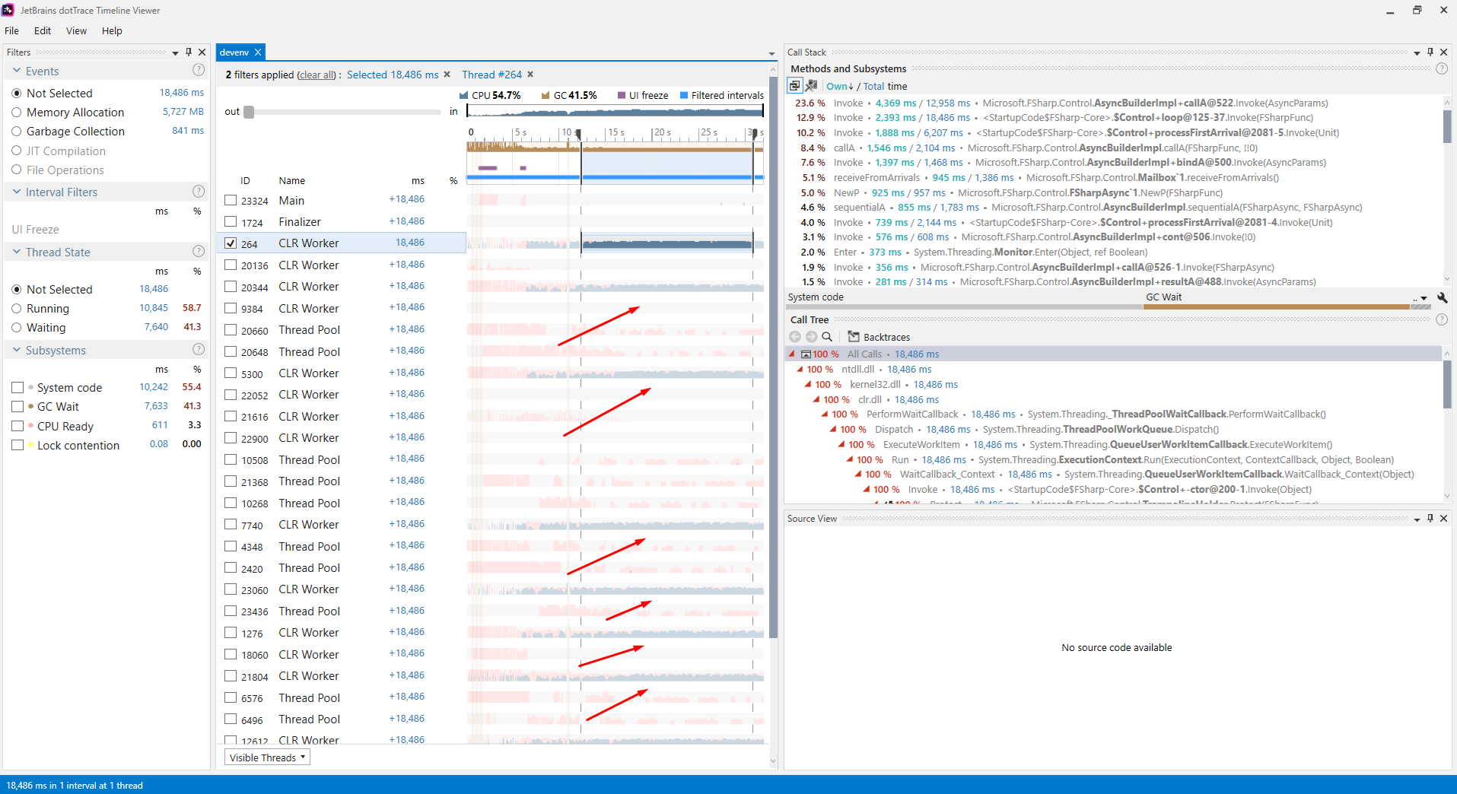Enable the GC Wait subsystem filter
The image size is (1457, 794).
coord(18,406)
